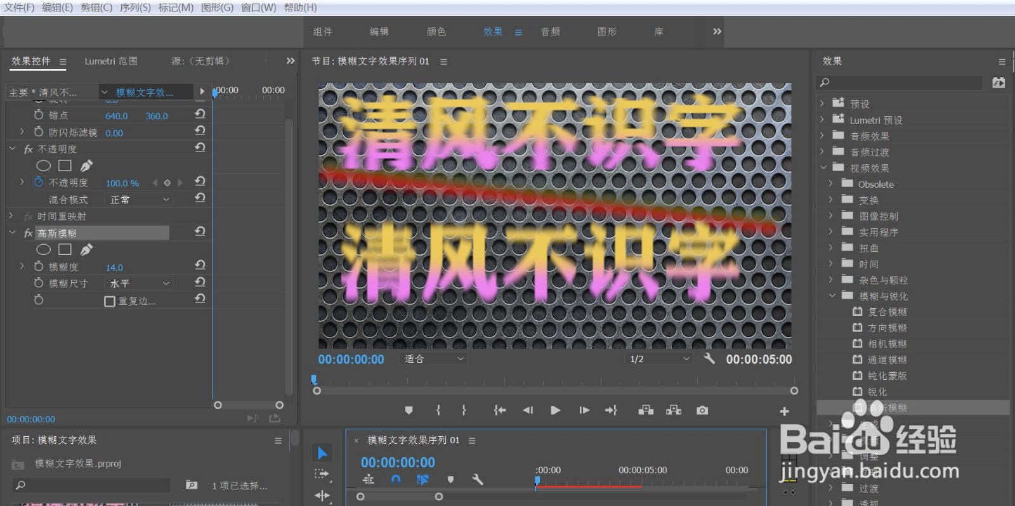
Task: Switch to the 颜色 workspace
Action: coord(436,32)
